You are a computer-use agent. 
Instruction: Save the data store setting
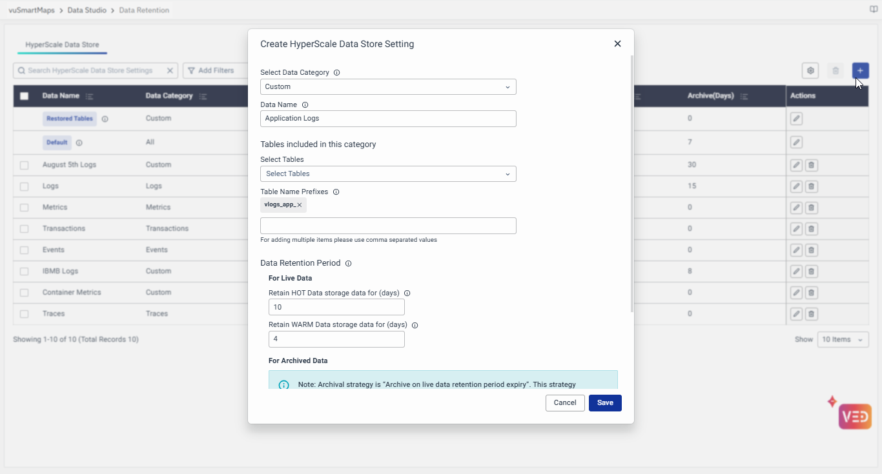(605, 403)
